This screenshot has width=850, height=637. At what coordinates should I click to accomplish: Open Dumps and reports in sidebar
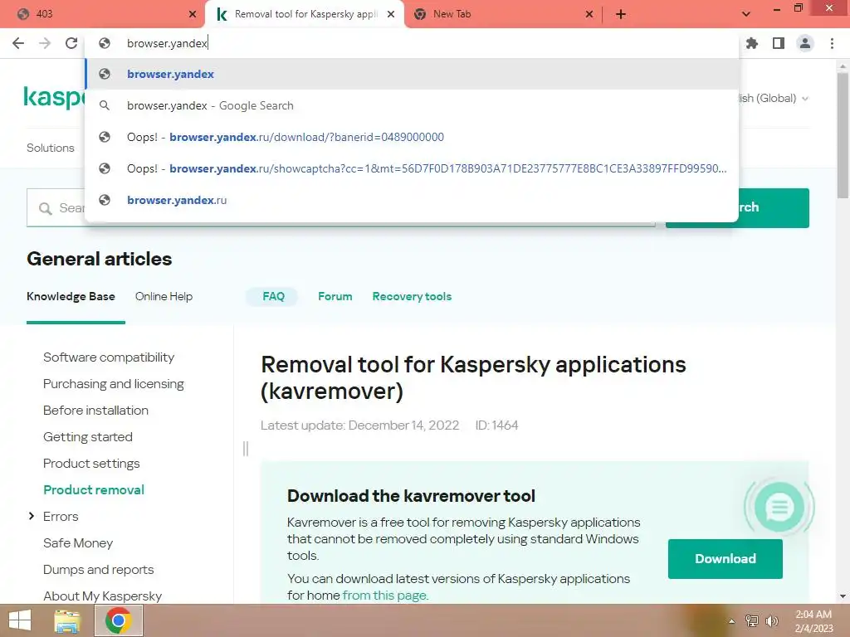99,569
